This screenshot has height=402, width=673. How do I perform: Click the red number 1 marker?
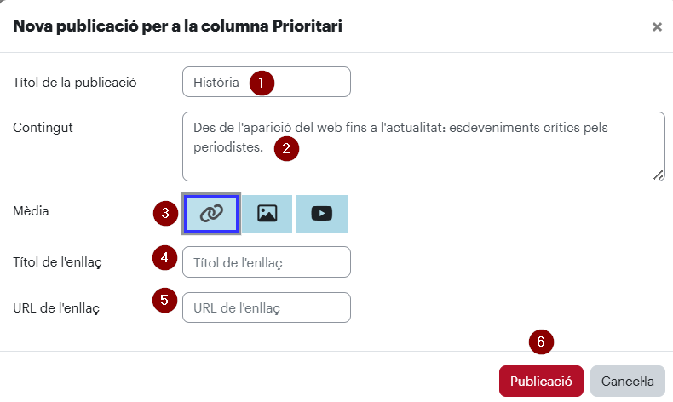click(x=262, y=83)
